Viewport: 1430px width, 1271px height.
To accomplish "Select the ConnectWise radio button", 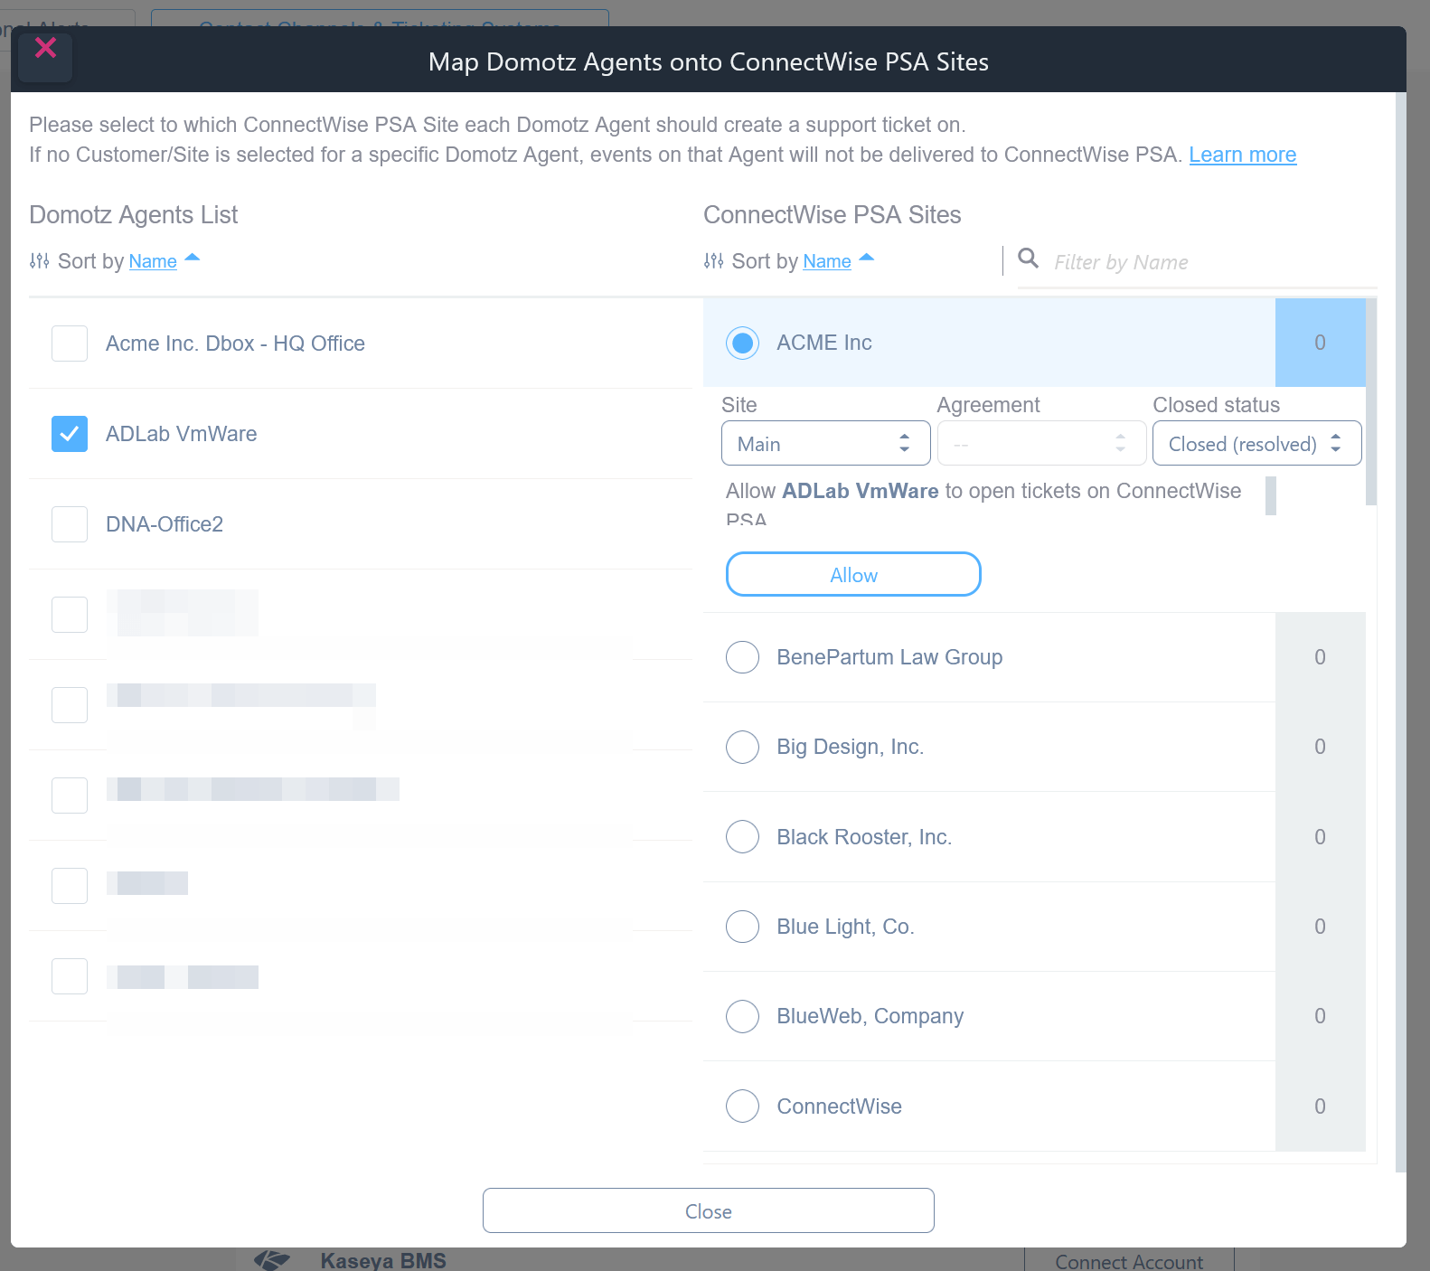I will pos(742,1106).
